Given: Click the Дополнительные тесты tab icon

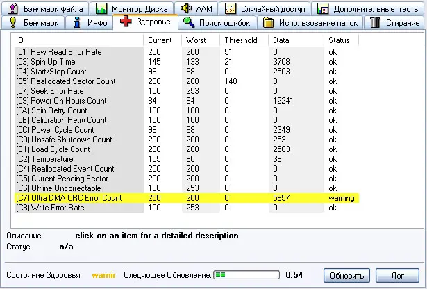Looking at the screenshot, I should (320, 9).
